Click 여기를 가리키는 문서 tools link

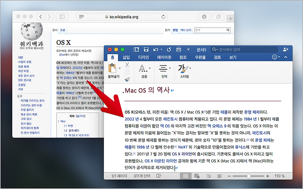click(x=32, y=101)
